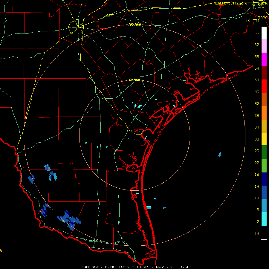Click the NEXLAB-College of DuPage credit text

pos(241,3)
